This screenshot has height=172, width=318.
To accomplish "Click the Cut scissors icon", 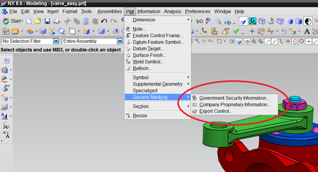I will pyautogui.click(x=67, y=21).
